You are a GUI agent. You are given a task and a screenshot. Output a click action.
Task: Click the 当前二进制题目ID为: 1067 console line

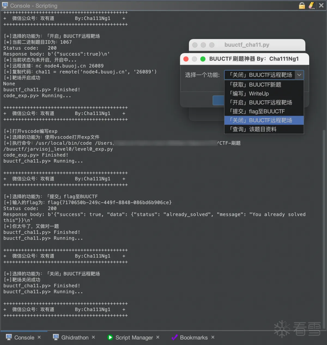coord(38,42)
